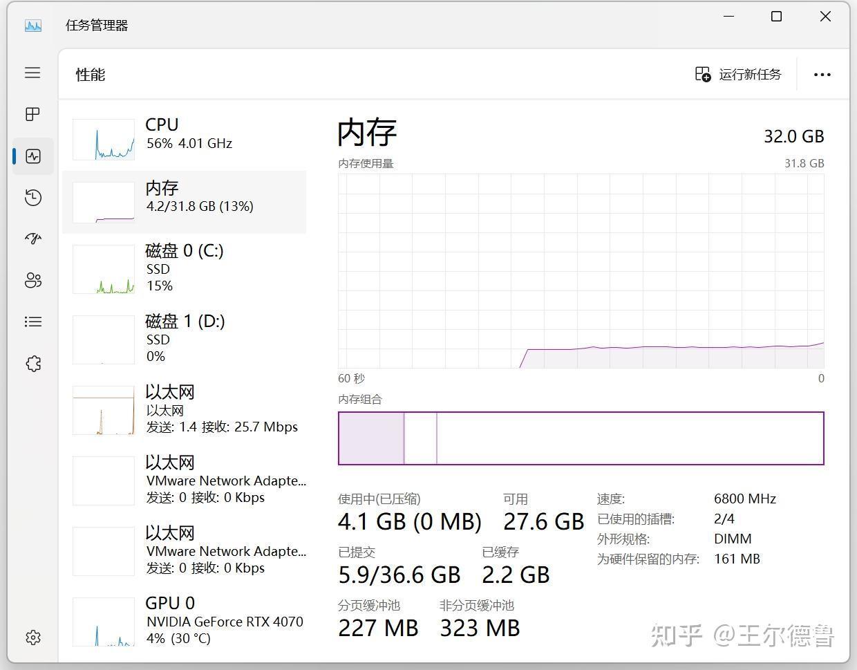Click the Run new task button

[x=738, y=75]
